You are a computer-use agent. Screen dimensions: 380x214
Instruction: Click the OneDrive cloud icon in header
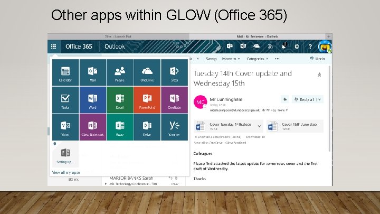(256, 46)
